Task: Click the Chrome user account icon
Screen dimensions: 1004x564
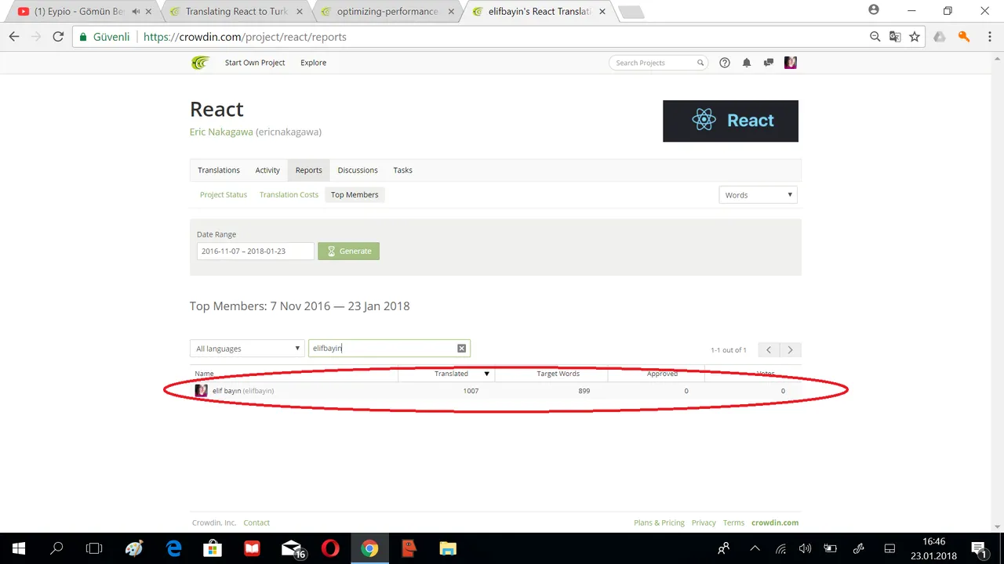Action: tap(874, 10)
